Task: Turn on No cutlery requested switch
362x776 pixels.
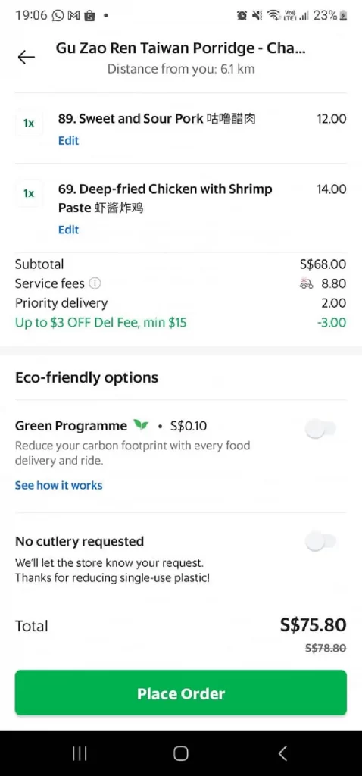Action: pyautogui.click(x=321, y=541)
